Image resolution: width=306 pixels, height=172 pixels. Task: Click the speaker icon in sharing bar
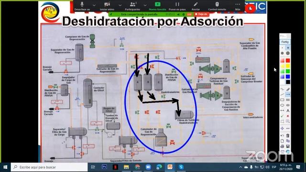(x=178, y=14)
